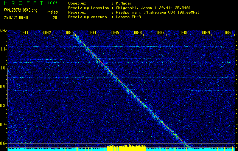The image size is (238, 151).
Task: Click the kHz axis unit label
Action: pyautogui.click(x=3, y=31)
